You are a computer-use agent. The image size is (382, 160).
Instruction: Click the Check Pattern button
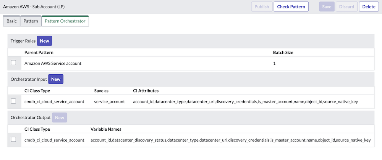291,6
